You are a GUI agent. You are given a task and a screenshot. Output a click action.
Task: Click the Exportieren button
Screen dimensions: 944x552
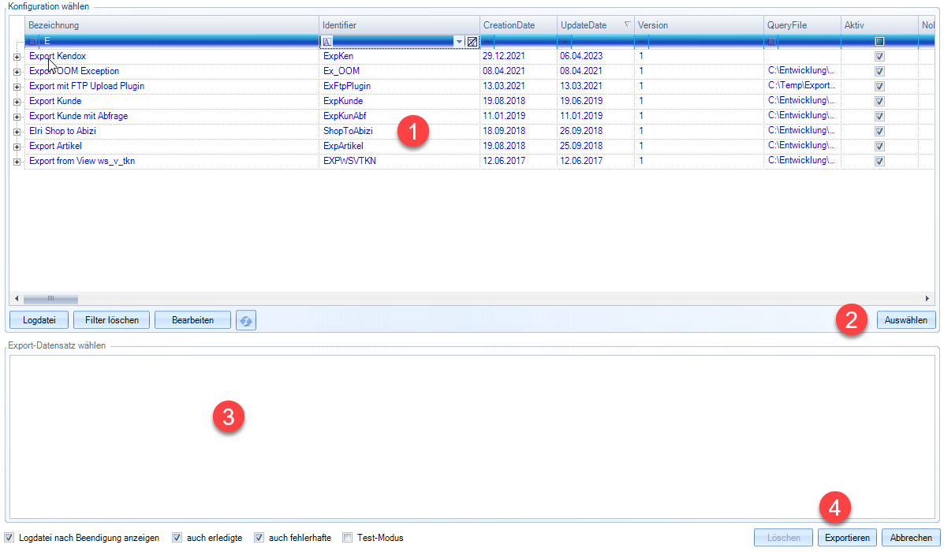[848, 538]
